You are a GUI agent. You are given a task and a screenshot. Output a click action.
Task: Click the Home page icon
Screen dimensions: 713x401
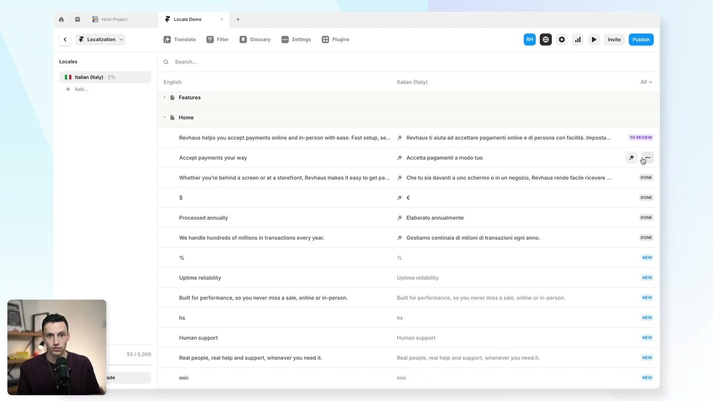172,118
